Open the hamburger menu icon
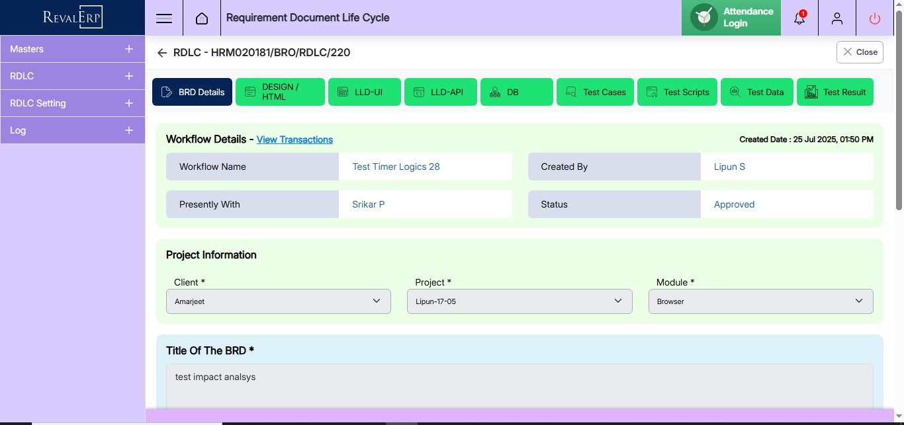 click(164, 19)
